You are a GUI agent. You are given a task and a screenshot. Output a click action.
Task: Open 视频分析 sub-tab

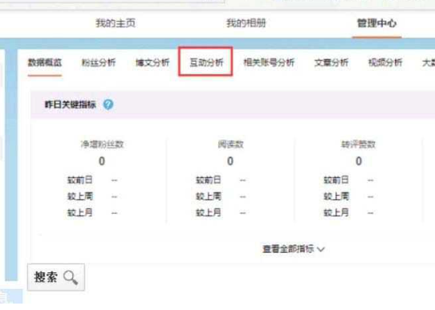pyautogui.click(x=385, y=63)
